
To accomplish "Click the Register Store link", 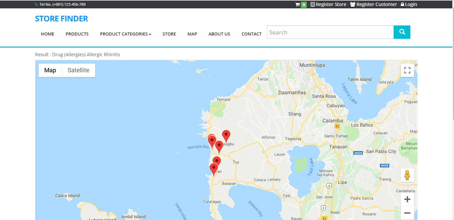I will [328, 4].
